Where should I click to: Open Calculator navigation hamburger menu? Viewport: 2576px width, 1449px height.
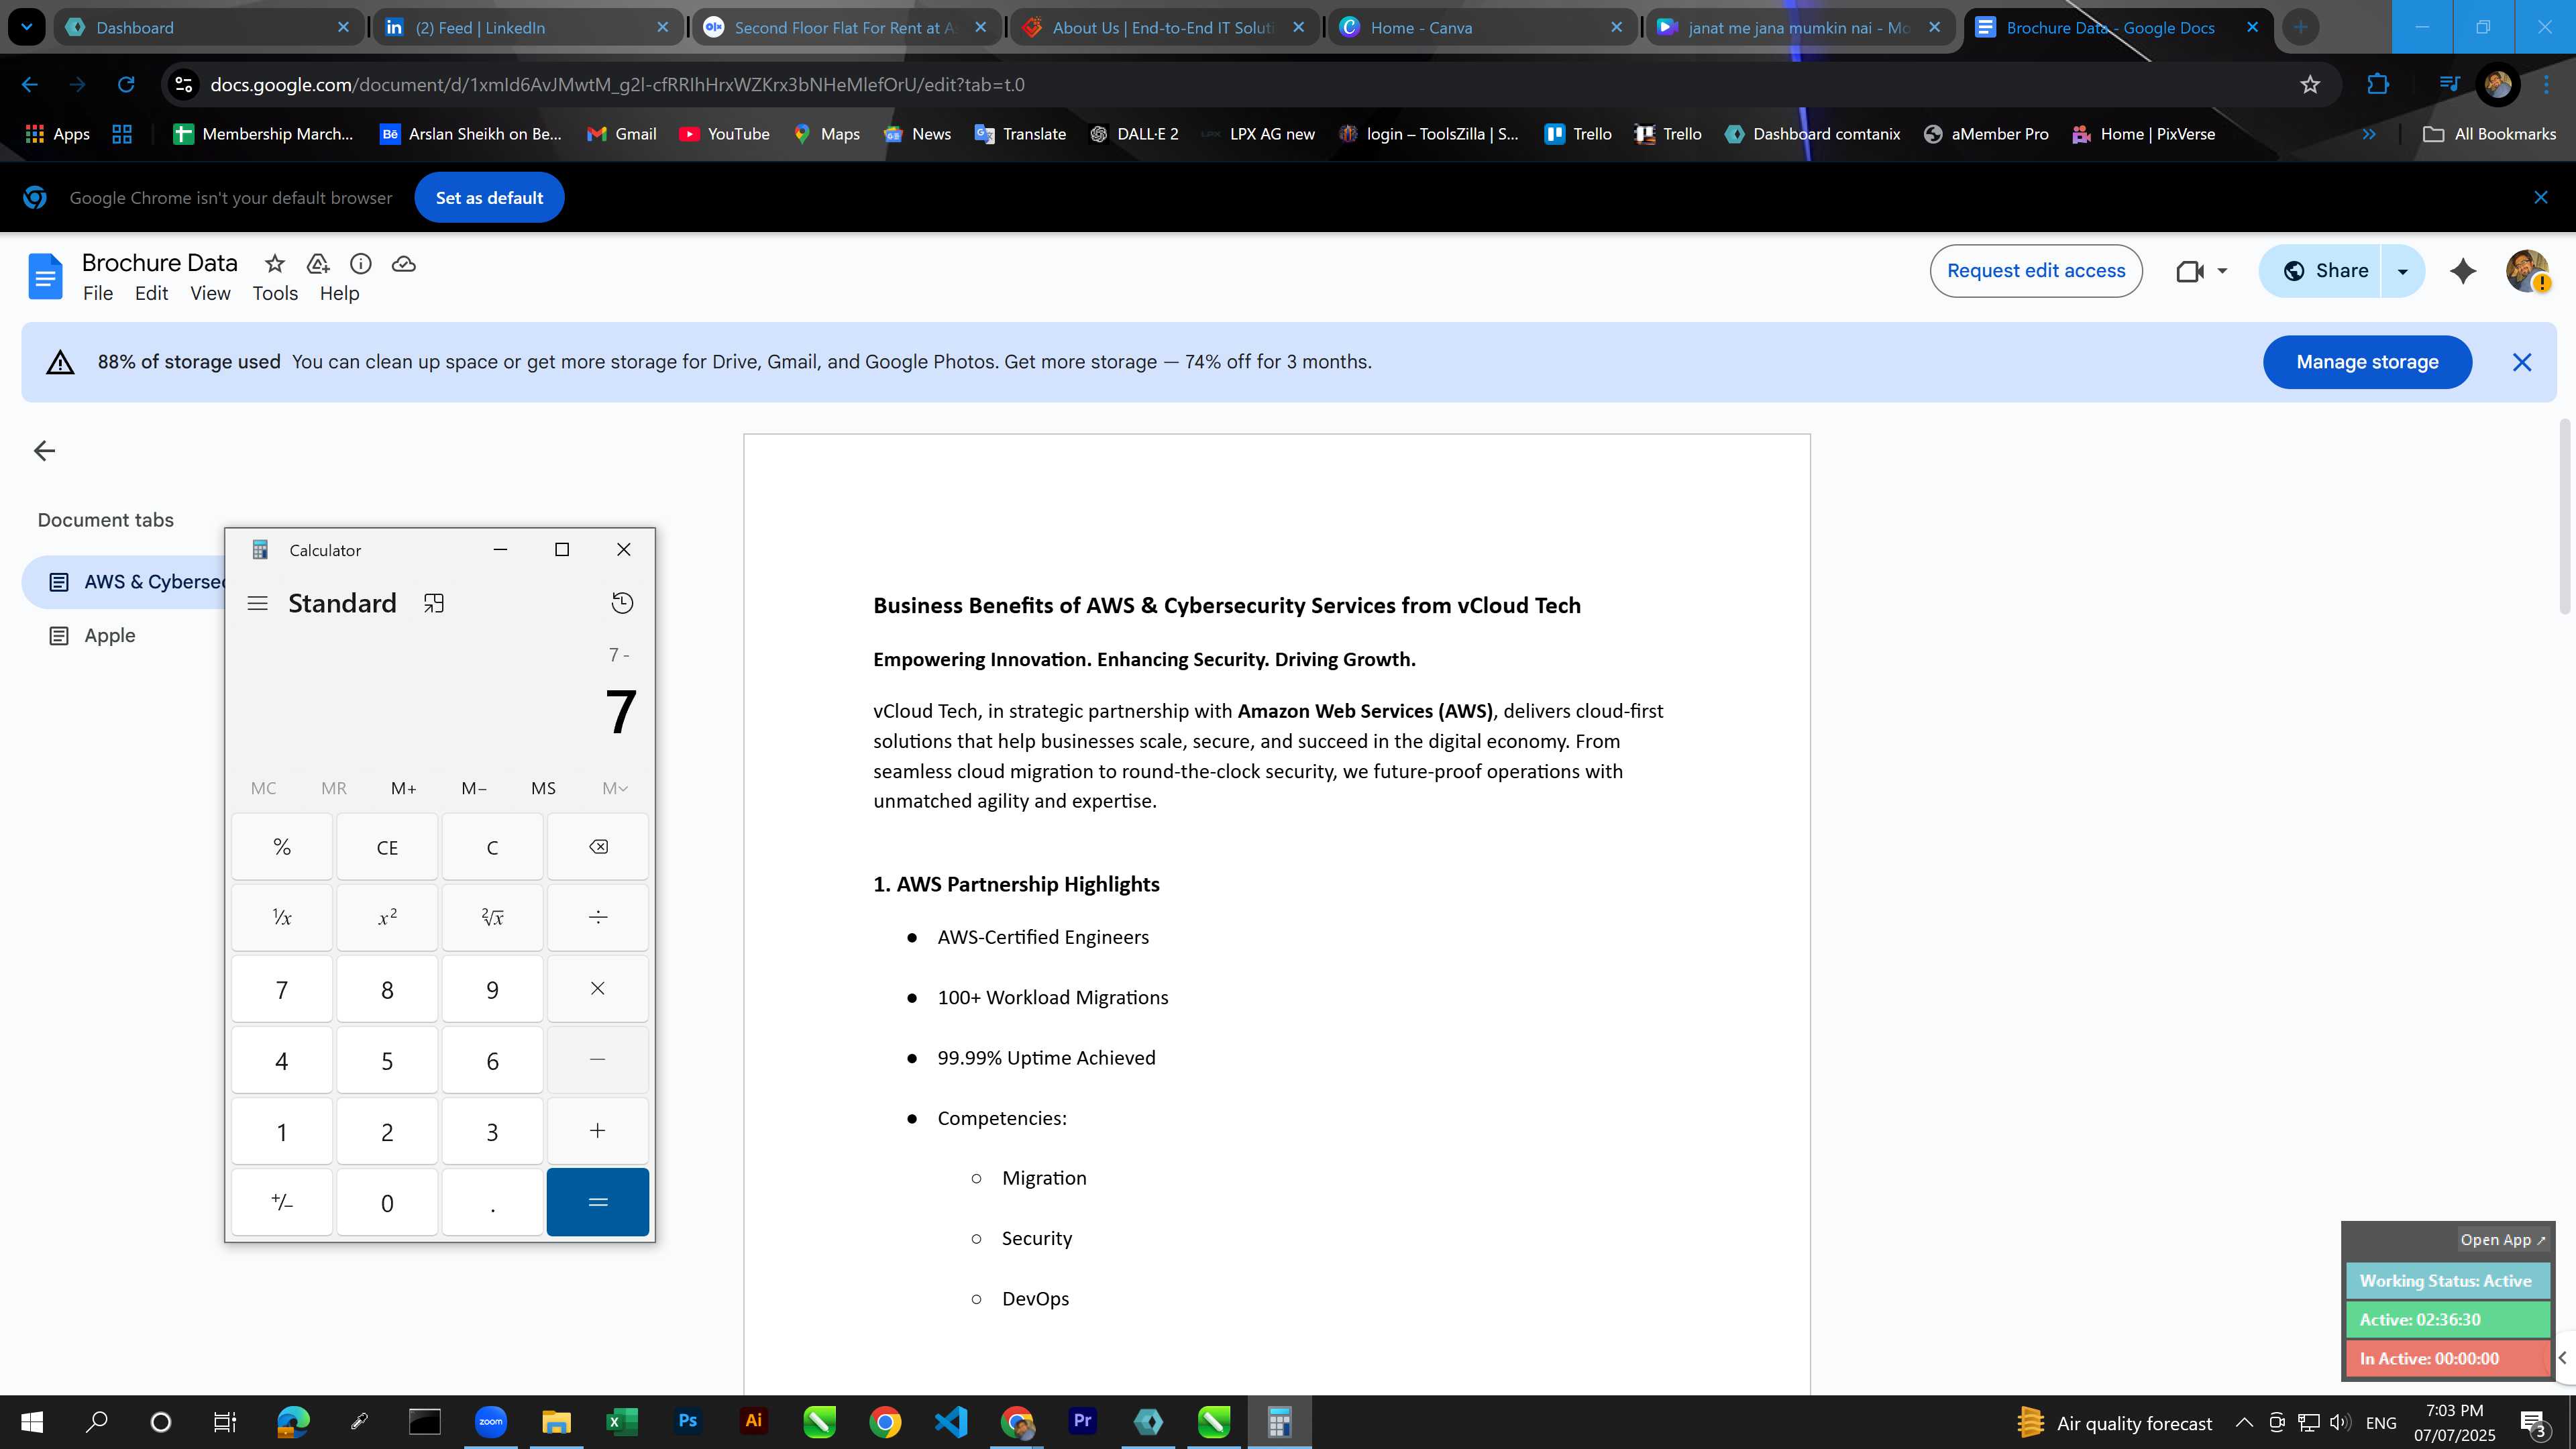pos(257,603)
